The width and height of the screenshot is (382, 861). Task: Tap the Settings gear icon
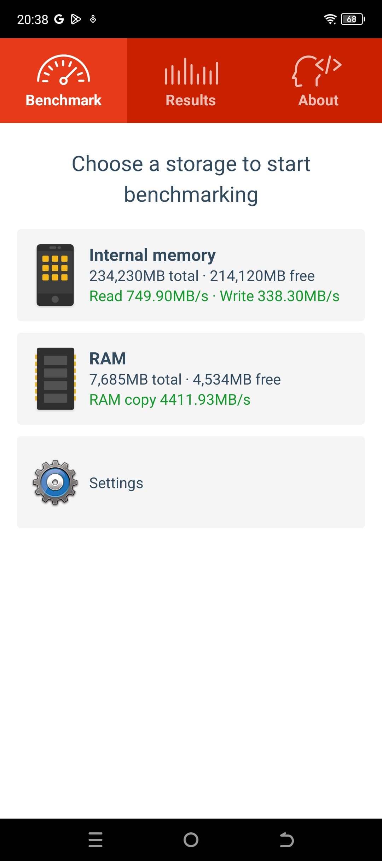(x=55, y=482)
